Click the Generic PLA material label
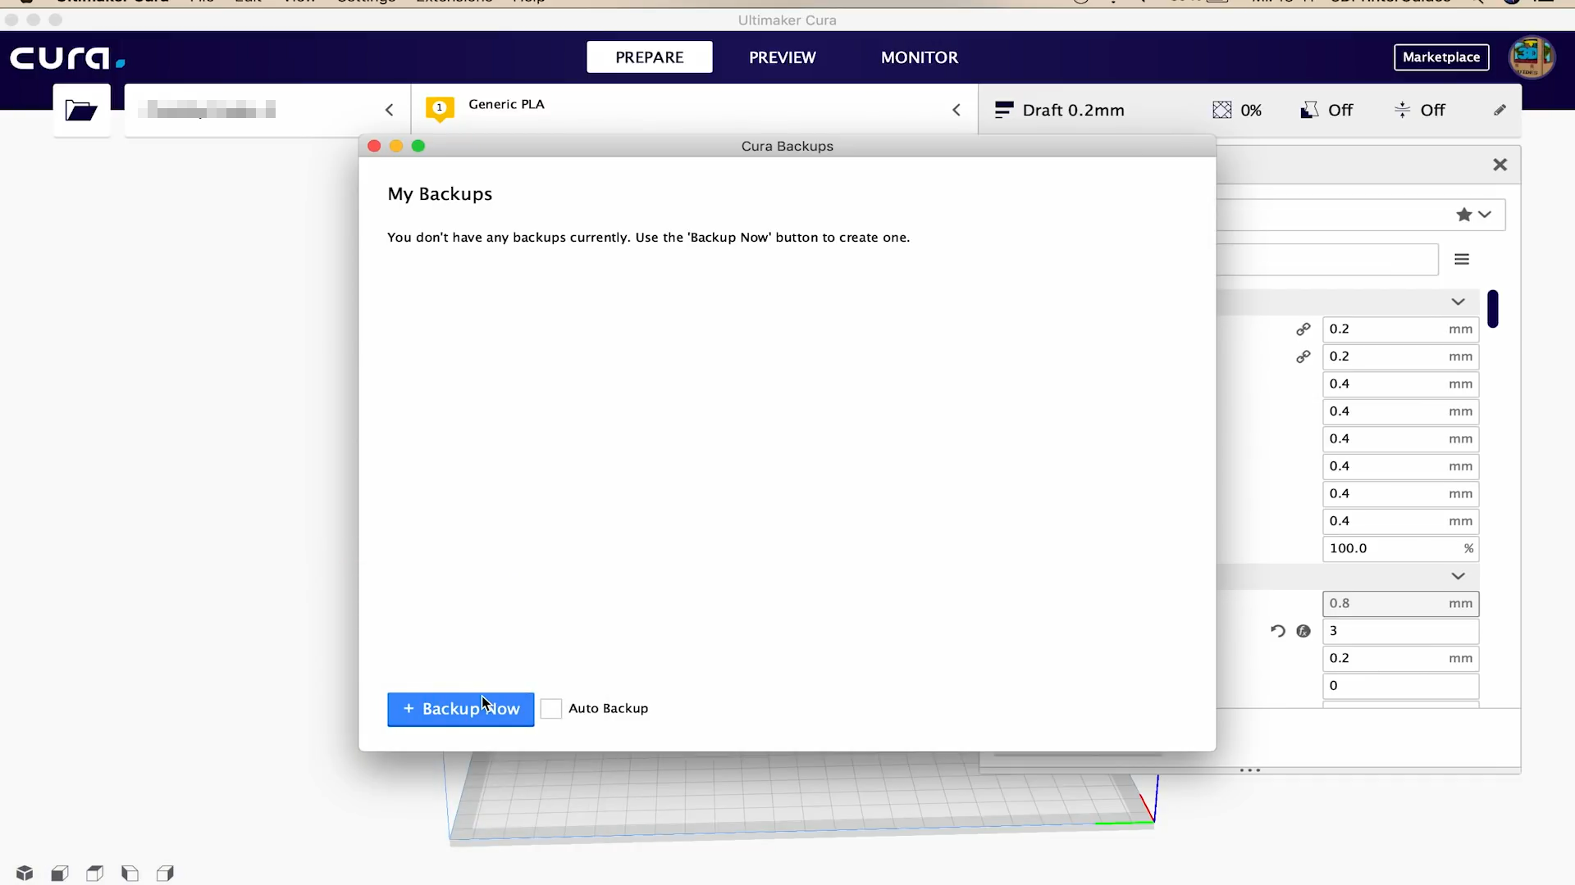The height and width of the screenshot is (885, 1575). (506, 104)
